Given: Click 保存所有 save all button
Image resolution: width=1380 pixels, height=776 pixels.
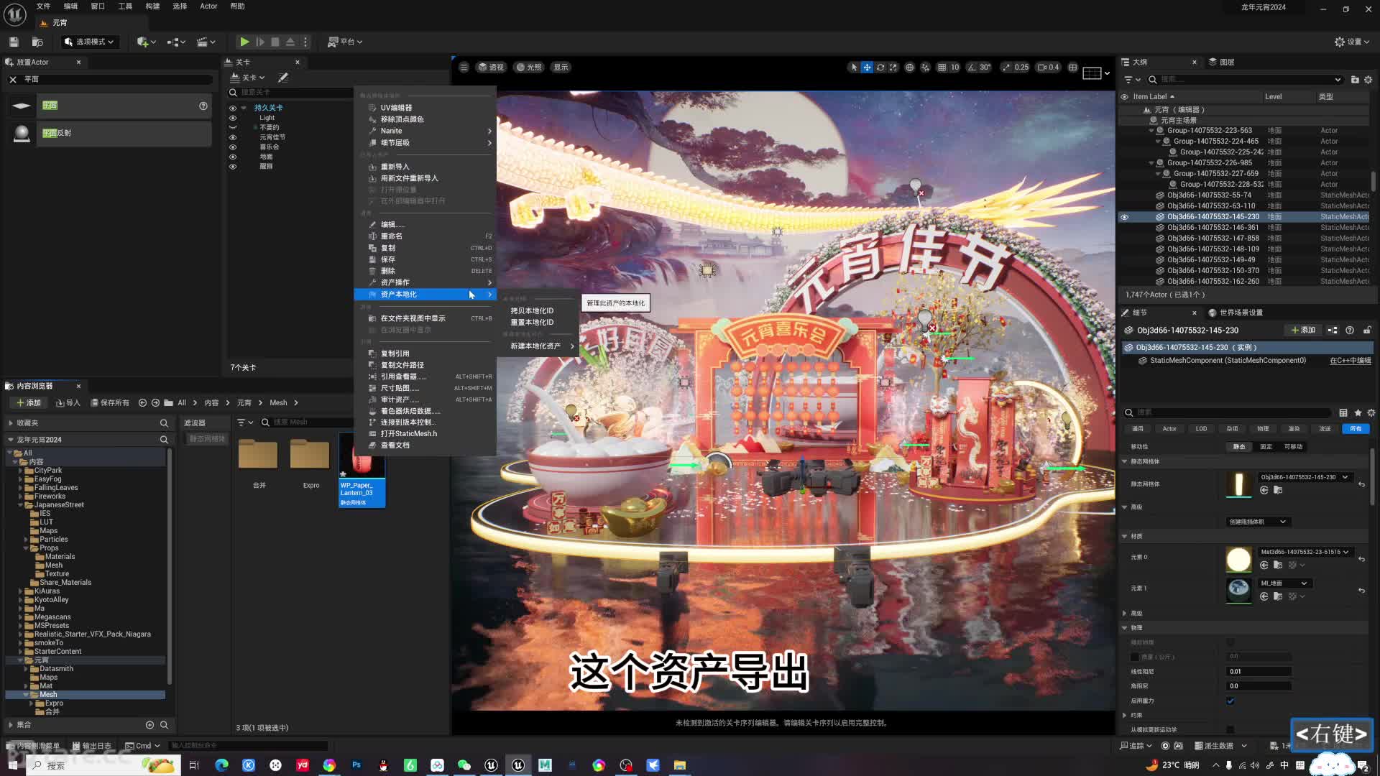Looking at the screenshot, I should [x=110, y=403].
